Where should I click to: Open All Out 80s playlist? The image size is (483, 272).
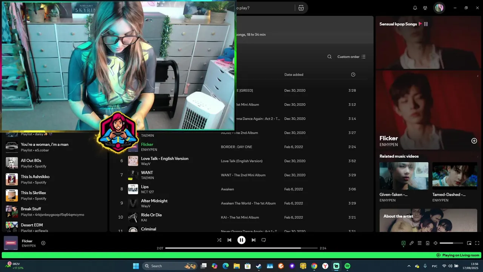[x=55, y=163]
